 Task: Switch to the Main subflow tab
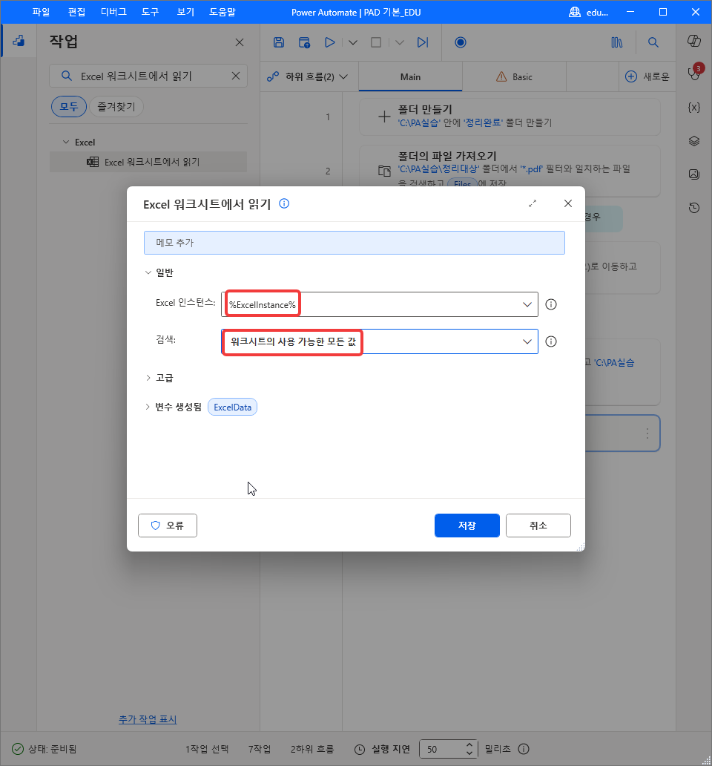tap(410, 76)
